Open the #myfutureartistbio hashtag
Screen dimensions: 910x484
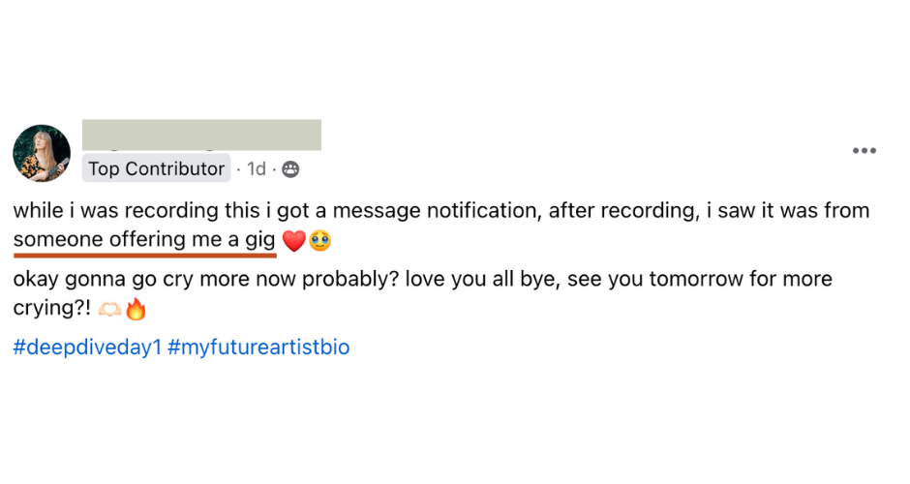[x=258, y=348]
